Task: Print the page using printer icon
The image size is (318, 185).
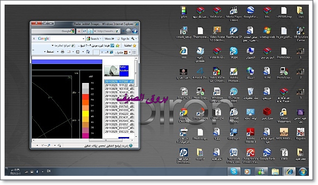Action: 62,52
